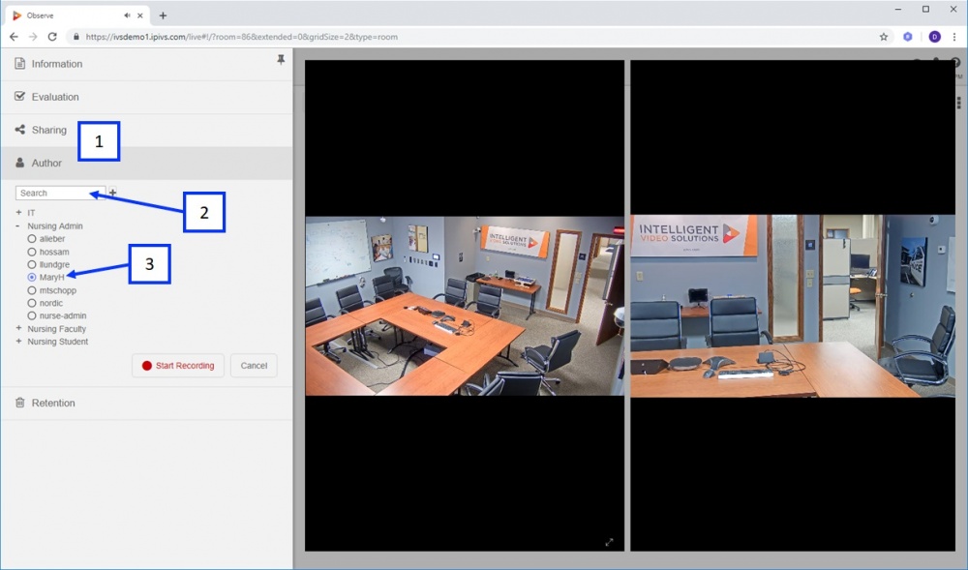
Task: Click the Start Recording button
Action: (x=178, y=366)
